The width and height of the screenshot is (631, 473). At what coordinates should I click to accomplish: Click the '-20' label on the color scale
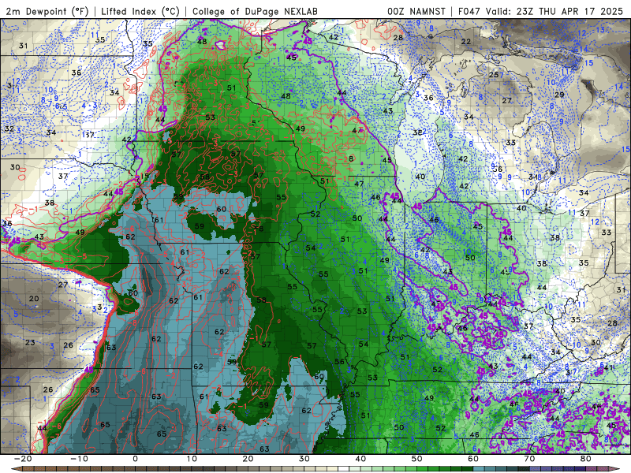point(23,459)
